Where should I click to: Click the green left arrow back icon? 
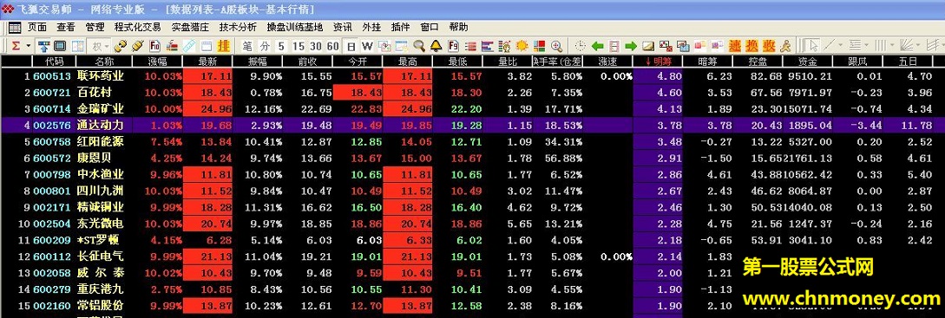597,46
